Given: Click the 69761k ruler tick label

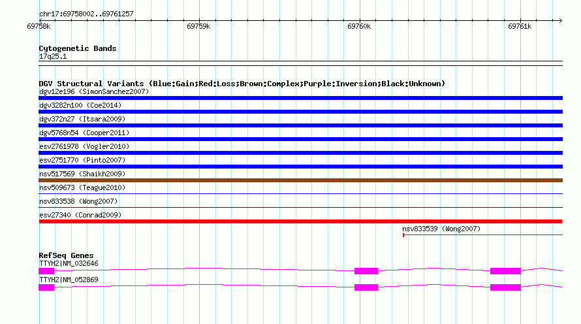Looking at the screenshot, I should point(520,26).
